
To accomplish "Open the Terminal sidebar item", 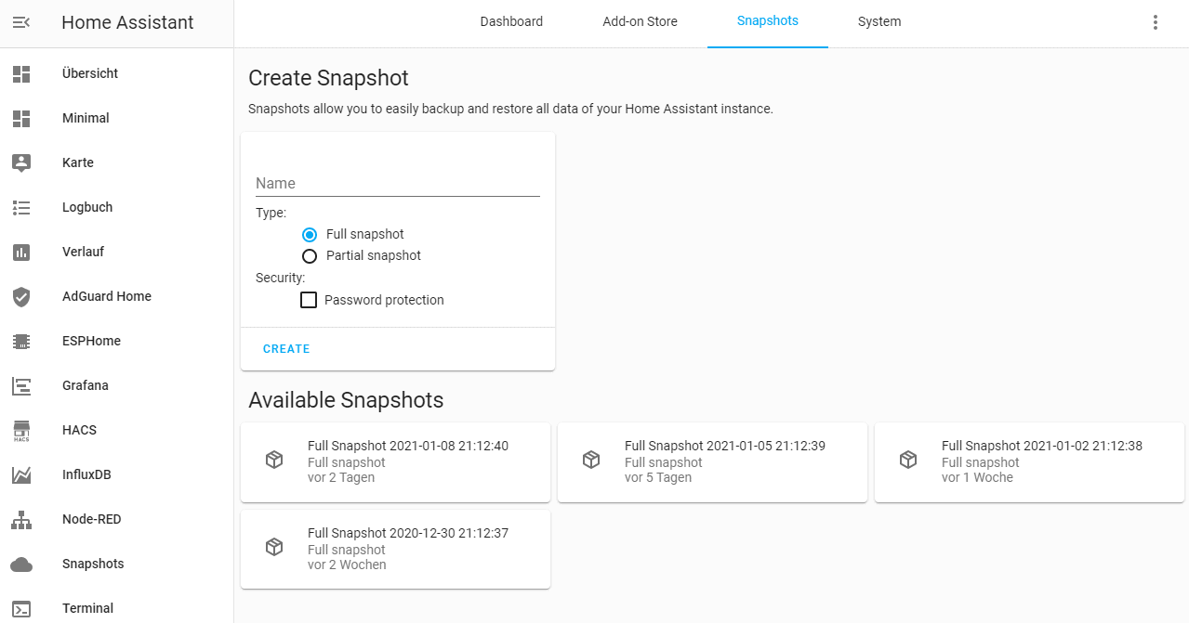I will coord(87,608).
